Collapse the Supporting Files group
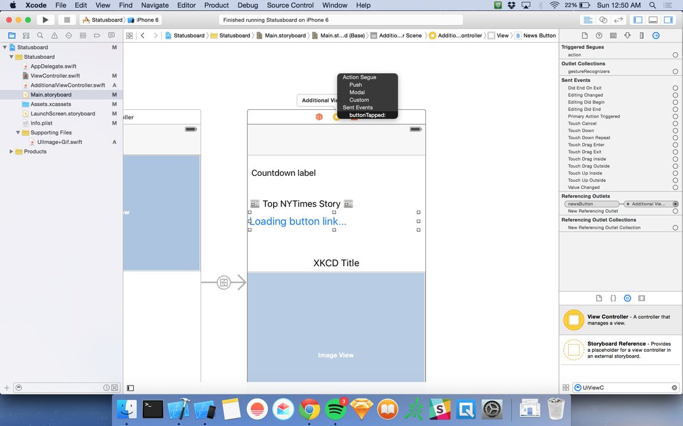The image size is (683, 426). point(18,132)
